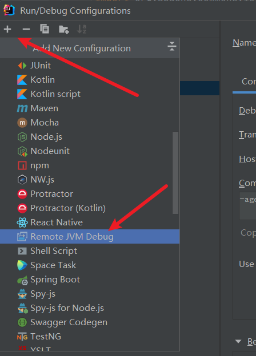Choose Kotlin script from the list
The height and width of the screenshot is (356, 256).
90,94
